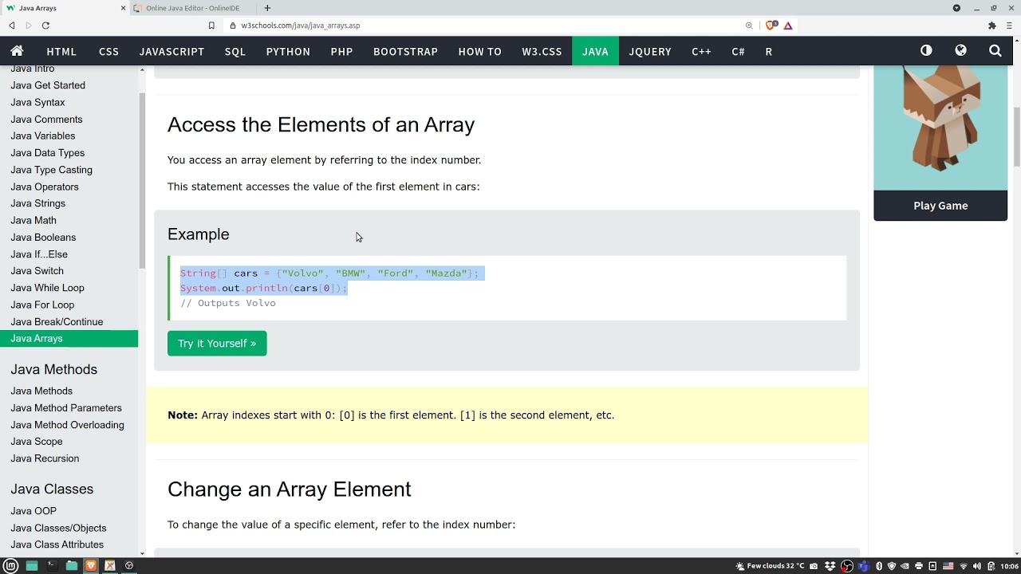
Task: Open a new browser tab
Action: 267,8
